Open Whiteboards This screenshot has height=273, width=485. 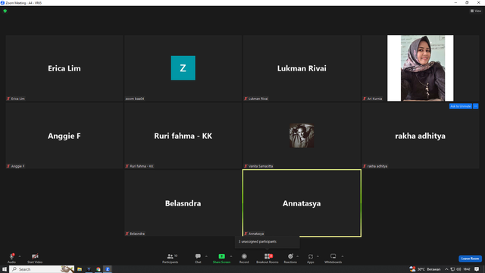(x=333, y=258)
